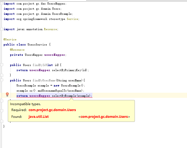Click the fold-end marker at findById's closing brace
The image size is (187, 148).
tap(2, 75)
